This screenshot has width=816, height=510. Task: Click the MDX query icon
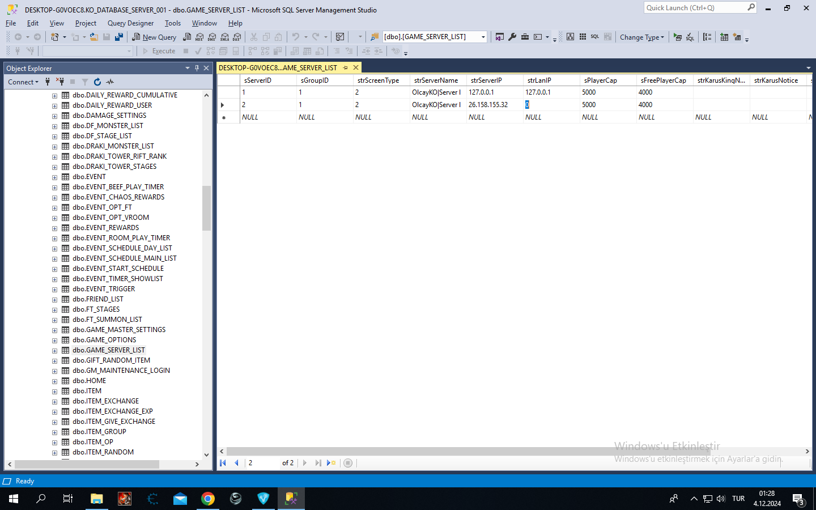pos(199,37)
